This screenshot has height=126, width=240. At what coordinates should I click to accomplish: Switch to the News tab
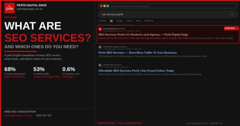(138, 21)
